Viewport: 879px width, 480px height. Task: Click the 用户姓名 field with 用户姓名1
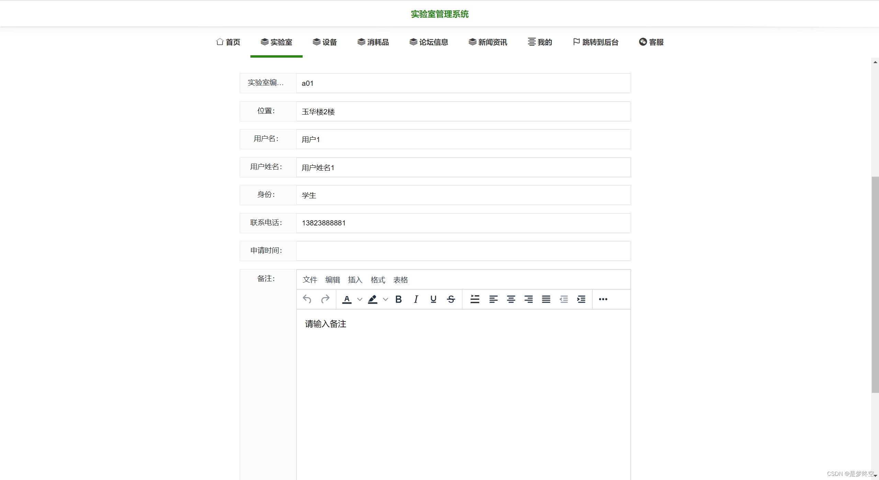coord(463,167)
